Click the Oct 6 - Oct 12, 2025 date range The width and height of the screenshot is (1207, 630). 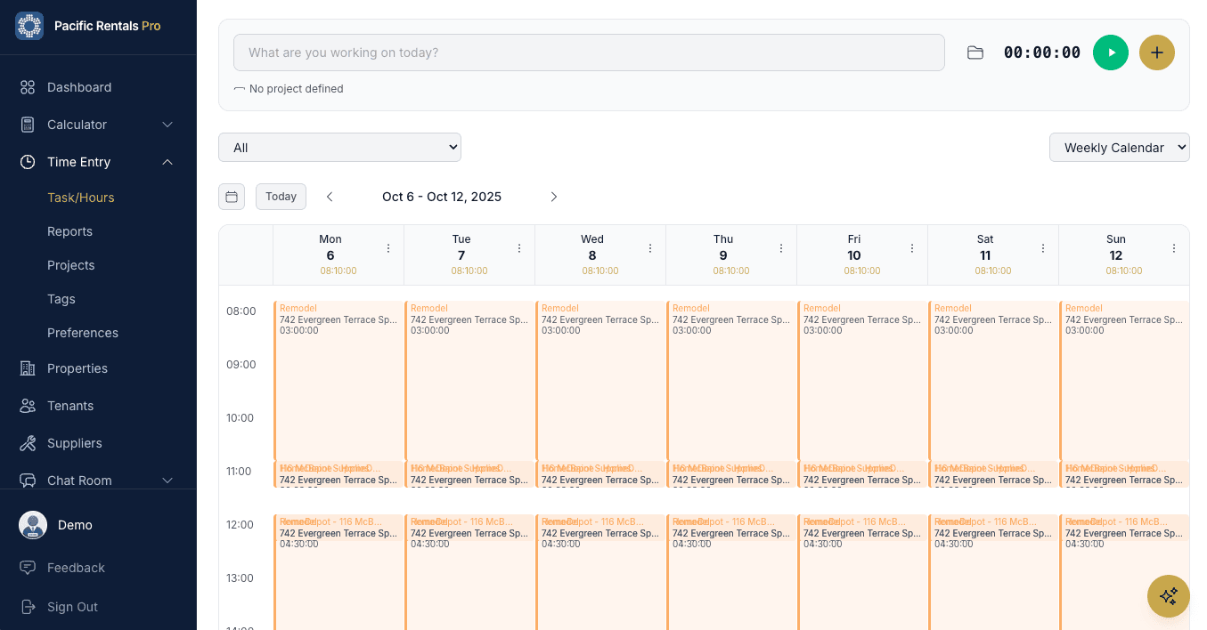click(442, 197)
